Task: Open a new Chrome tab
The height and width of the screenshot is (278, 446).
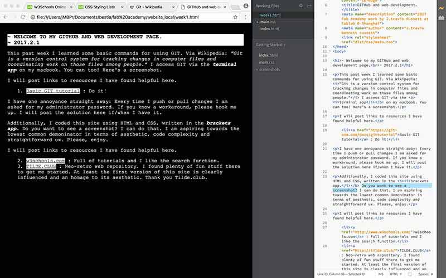Action: 235,7
